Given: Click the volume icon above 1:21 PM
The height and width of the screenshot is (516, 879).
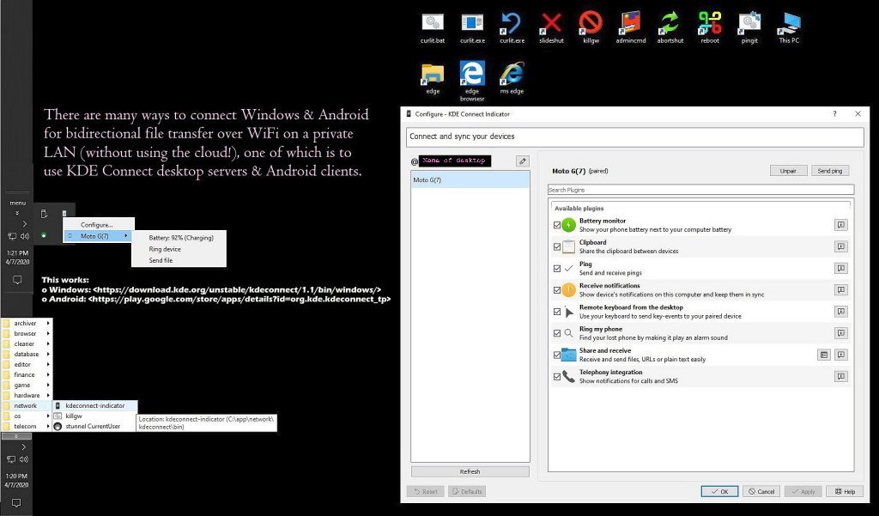Looking at the screenshot, I should point(24,236).
